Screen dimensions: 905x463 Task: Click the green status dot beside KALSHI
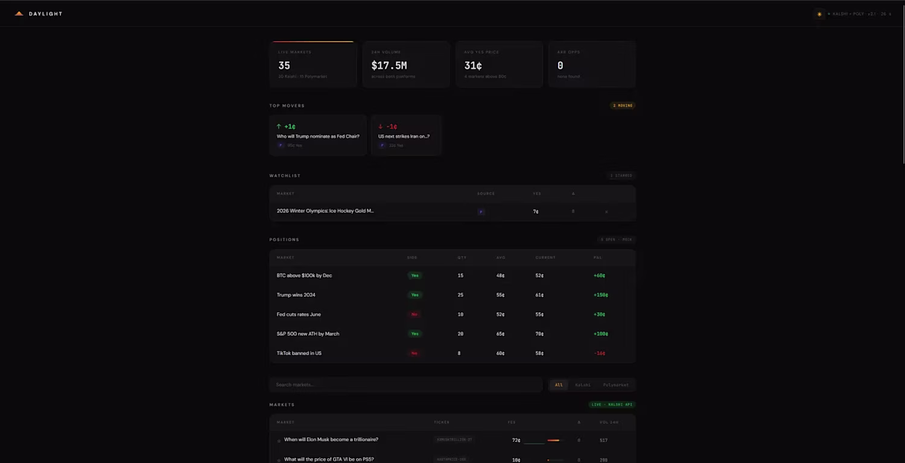829,14
